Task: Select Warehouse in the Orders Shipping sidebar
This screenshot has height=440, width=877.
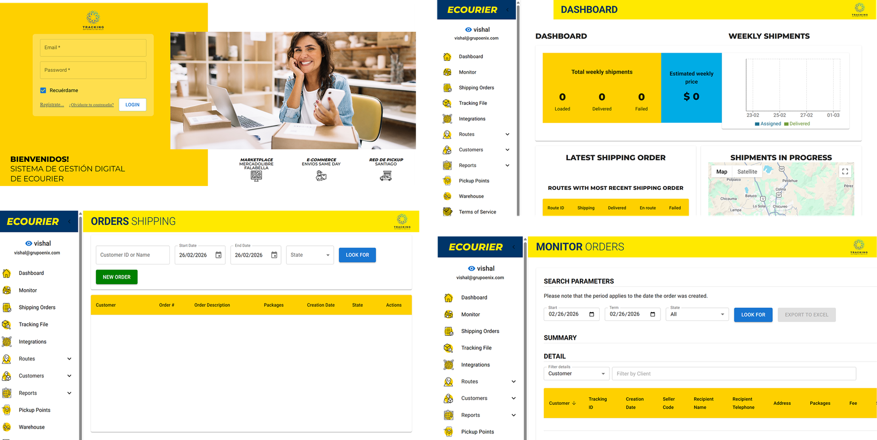Action: (x=32, y=427)
